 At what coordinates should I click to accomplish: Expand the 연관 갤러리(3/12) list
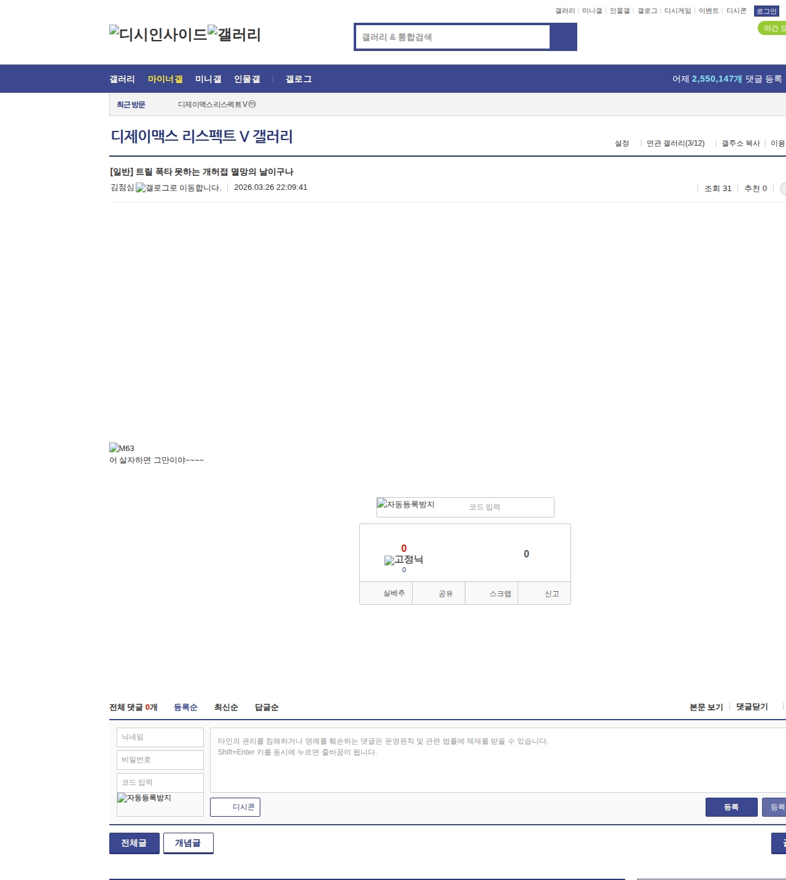click(x=675, y=143)
